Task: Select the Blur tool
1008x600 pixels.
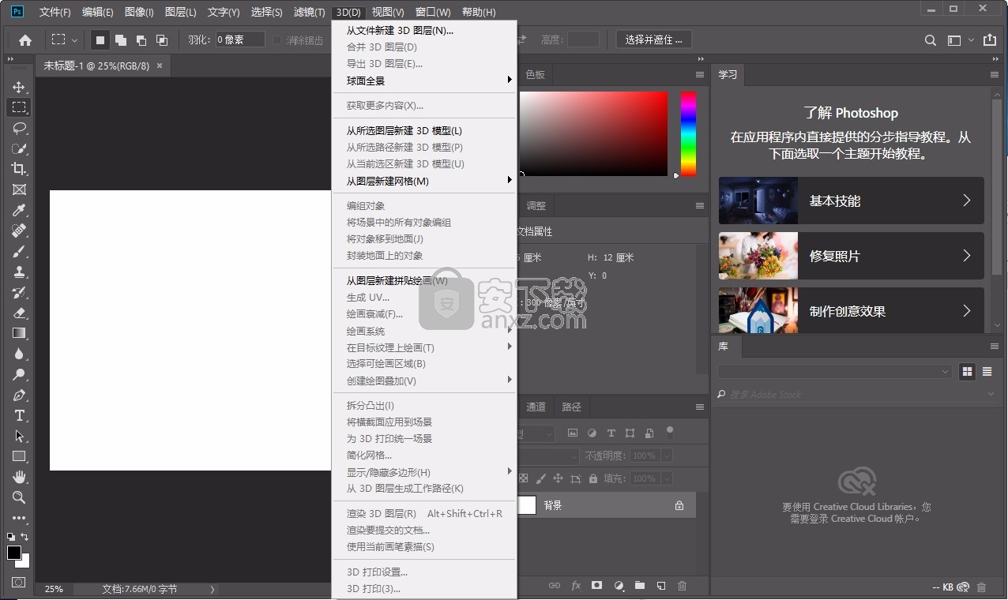Action: pos(19,354)
